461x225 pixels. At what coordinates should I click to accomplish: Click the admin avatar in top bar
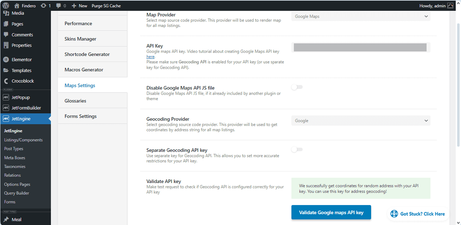coord(450,6)
